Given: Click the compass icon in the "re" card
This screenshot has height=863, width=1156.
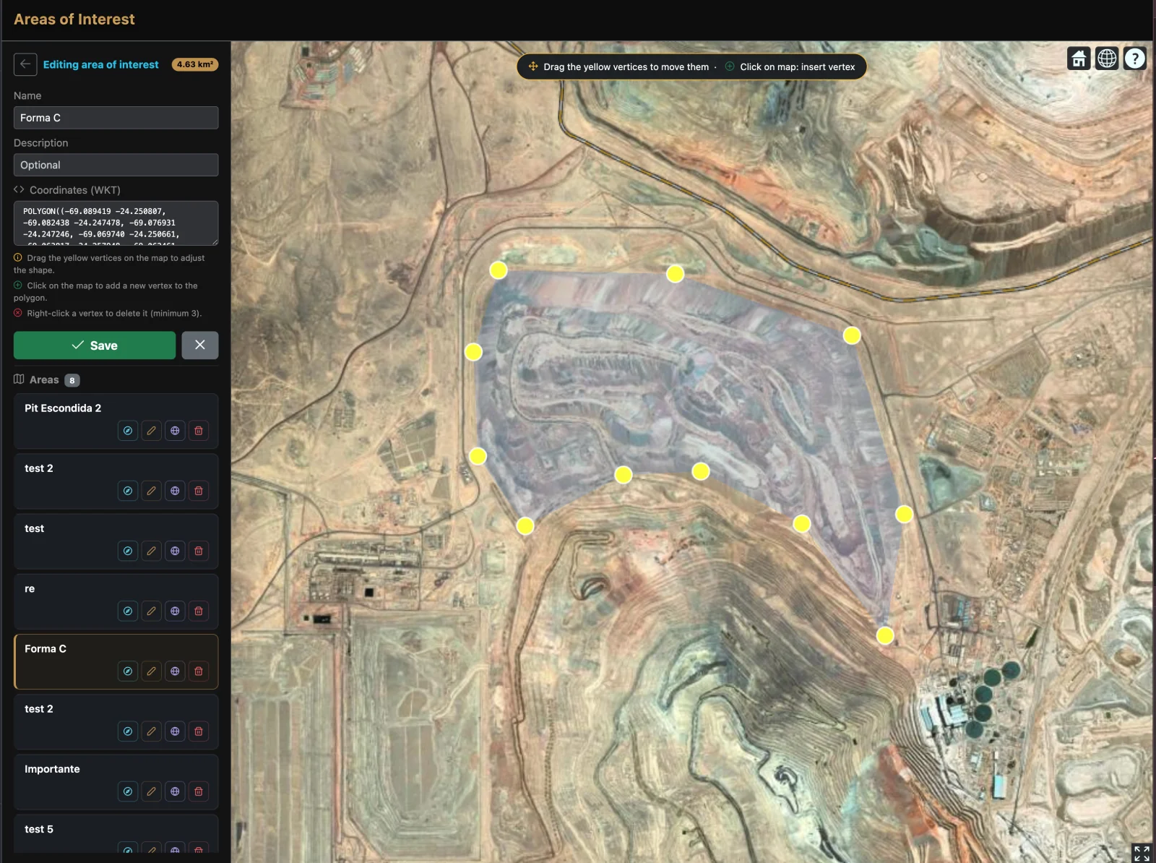Looking at the screenshot, I should pos(128,611).
